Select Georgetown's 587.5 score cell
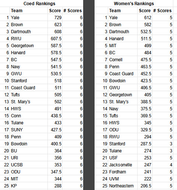 click(55, 45)
